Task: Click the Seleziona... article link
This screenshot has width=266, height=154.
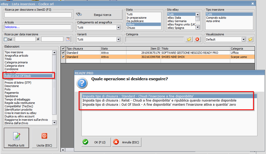Action: [12, 27]
